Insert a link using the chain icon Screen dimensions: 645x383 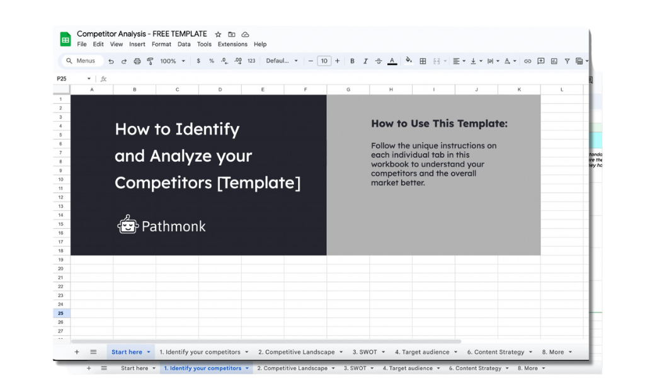pyautogui.click(x=528, y=61)
